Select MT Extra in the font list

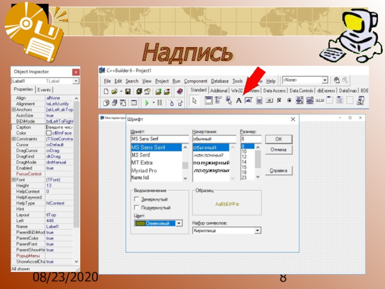coord(141,163)
